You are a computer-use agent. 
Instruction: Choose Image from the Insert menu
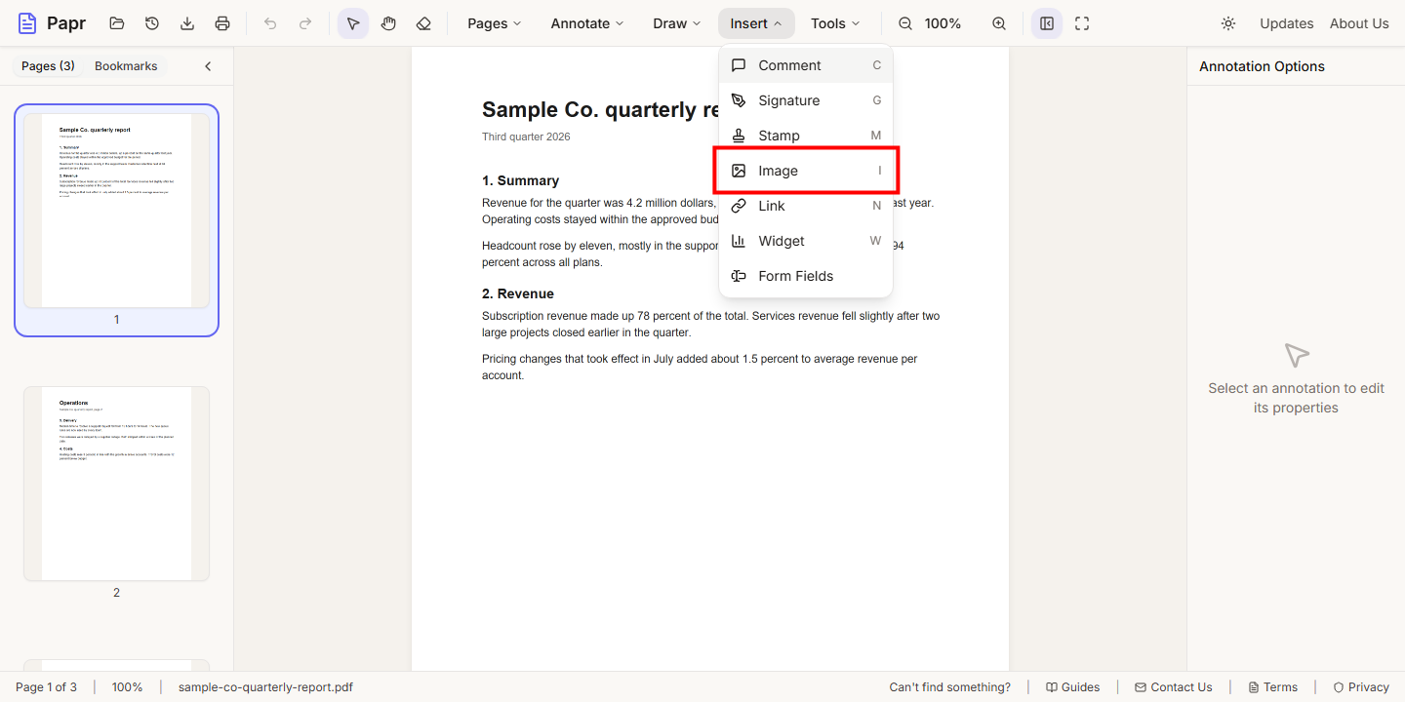click(806, 171)
